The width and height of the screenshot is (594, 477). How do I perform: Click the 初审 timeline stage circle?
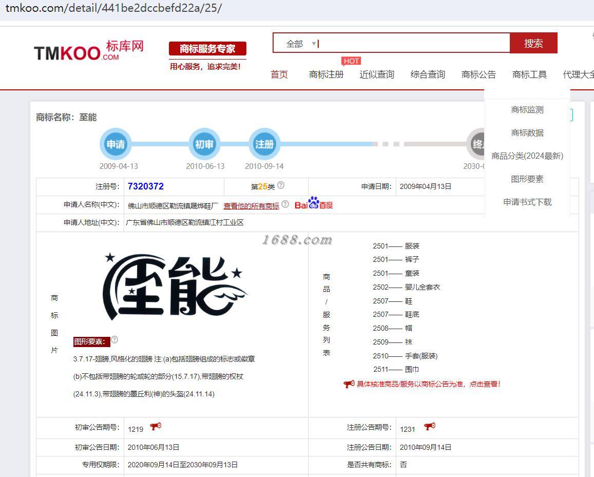coord(204,144)
